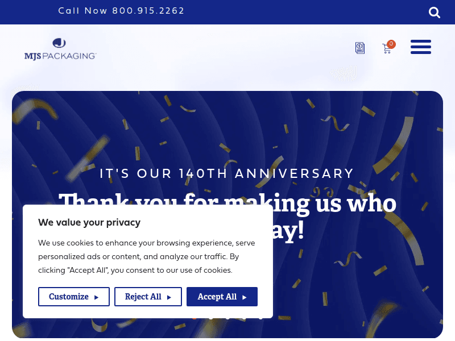The width and height of the screenshot is (455, 341).
Task: Click the confetti hero banner background
Action: pos(364,273)
